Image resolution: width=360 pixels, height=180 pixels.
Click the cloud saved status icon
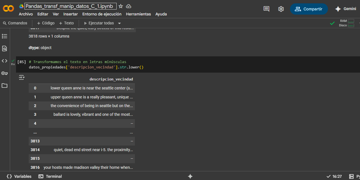coord(128,6)
